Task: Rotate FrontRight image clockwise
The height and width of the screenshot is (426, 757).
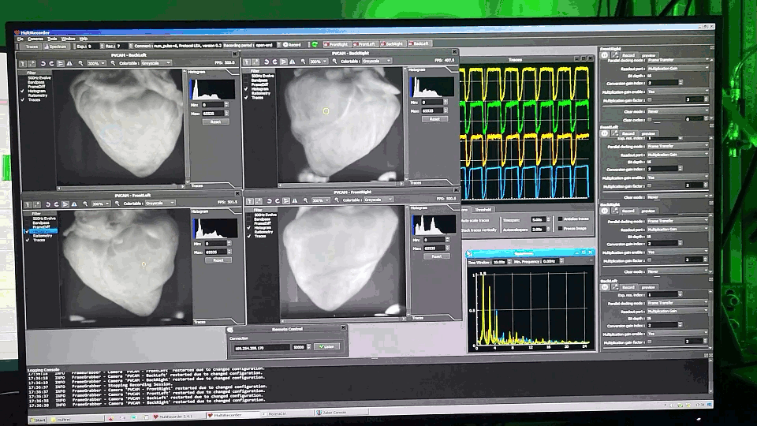Action: point(278,201)
